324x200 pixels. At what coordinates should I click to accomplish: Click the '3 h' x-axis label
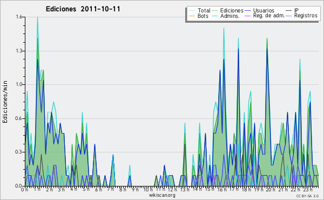point(61,190)
